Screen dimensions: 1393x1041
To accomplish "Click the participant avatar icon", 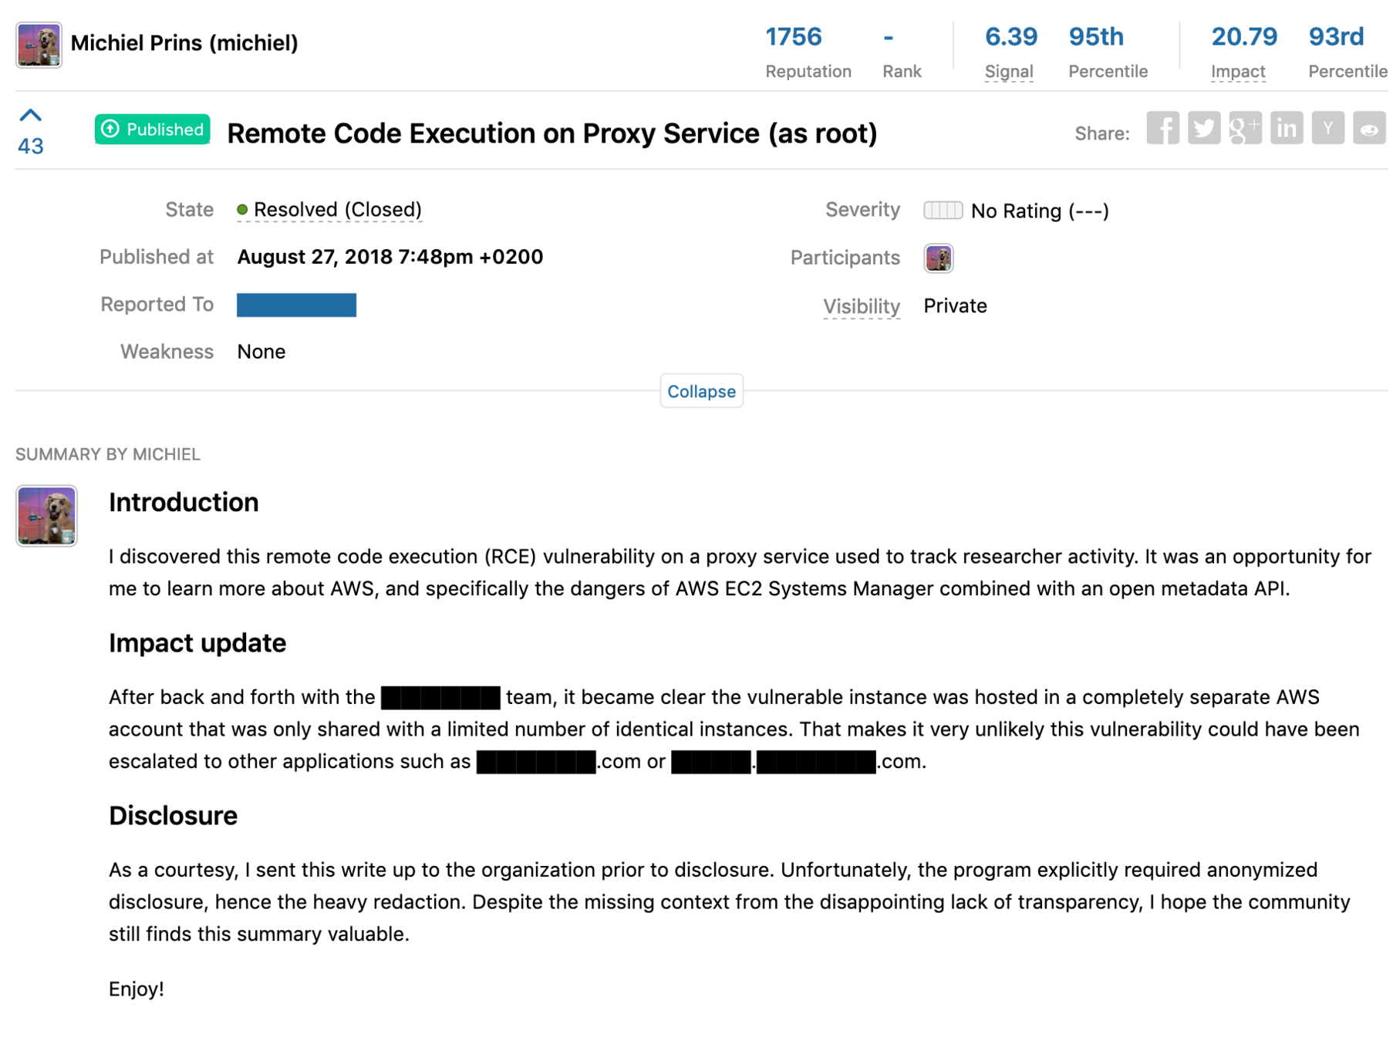I will tap(938, 258).
